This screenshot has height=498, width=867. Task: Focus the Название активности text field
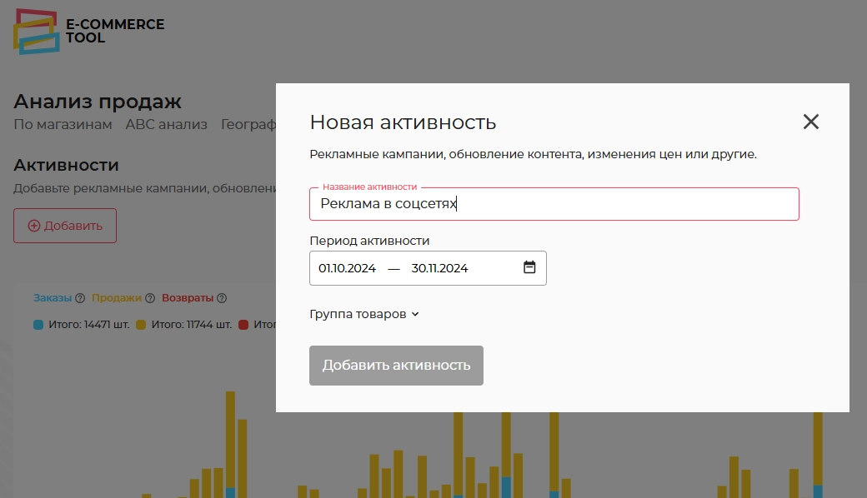click(554, 204)
